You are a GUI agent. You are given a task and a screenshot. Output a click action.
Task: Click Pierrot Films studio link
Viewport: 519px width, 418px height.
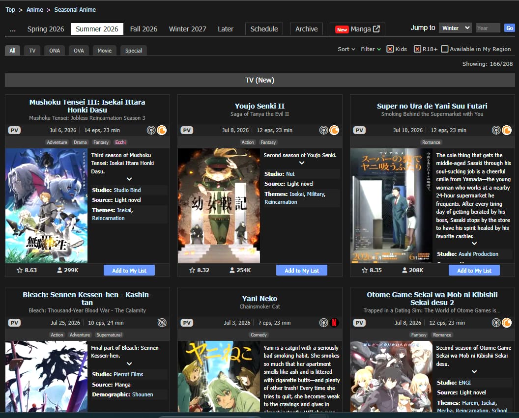click(x=128, y=374)
